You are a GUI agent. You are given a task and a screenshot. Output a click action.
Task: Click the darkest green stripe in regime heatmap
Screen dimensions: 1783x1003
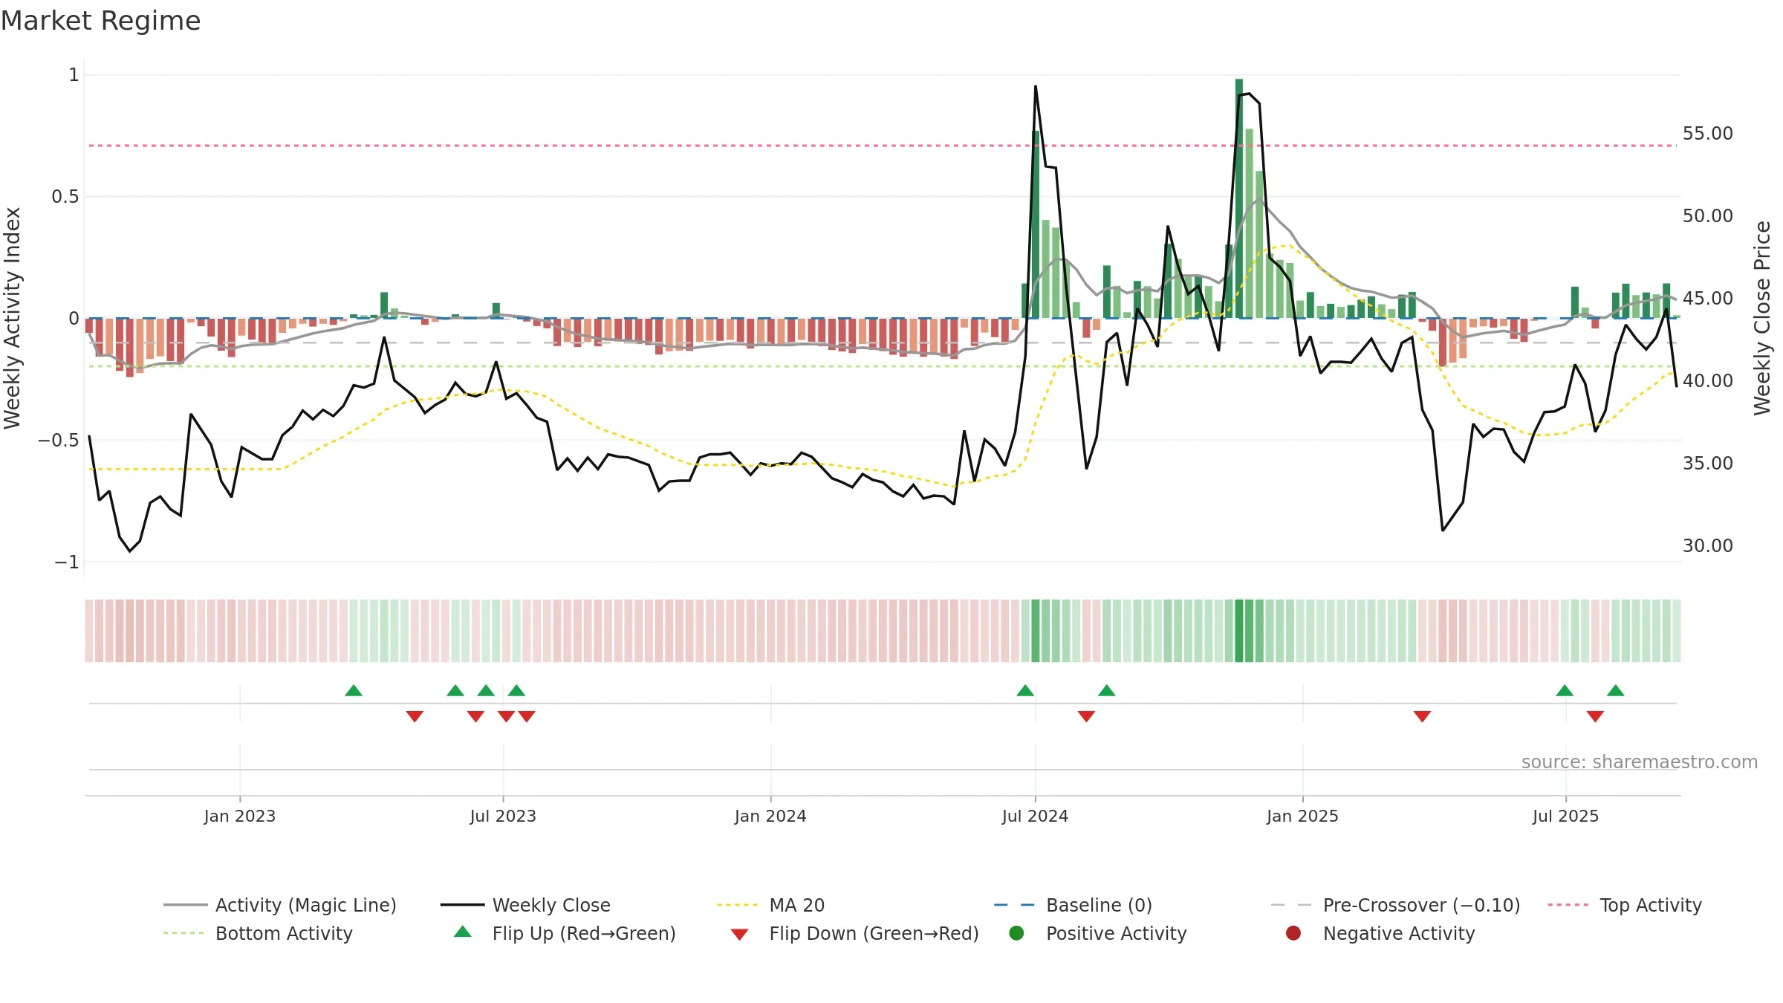coord(1239,631)
